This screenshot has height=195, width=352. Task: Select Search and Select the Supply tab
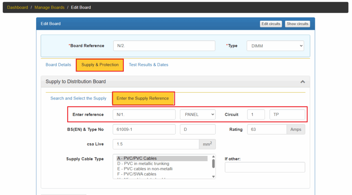[x=78, y=98]
